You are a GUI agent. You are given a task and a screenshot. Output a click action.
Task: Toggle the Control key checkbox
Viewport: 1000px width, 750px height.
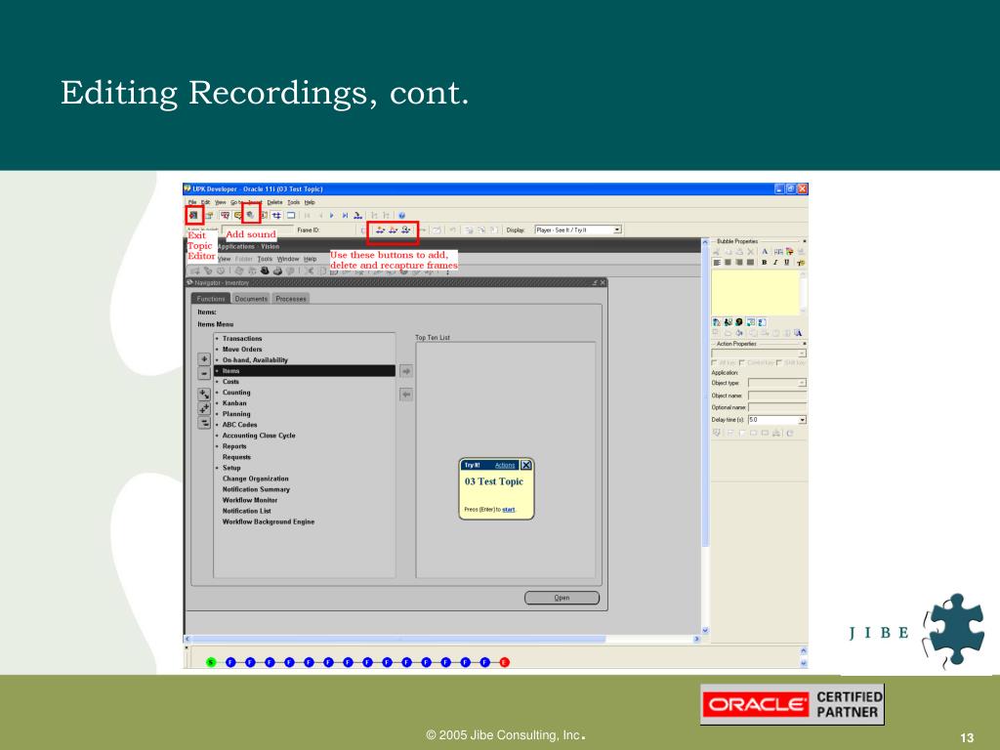(742, 363)
